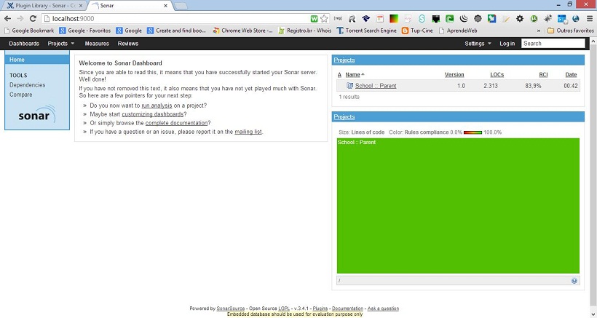Open the Chrome Web Store bookmark
597x318 pixels.
coord(242,31)
